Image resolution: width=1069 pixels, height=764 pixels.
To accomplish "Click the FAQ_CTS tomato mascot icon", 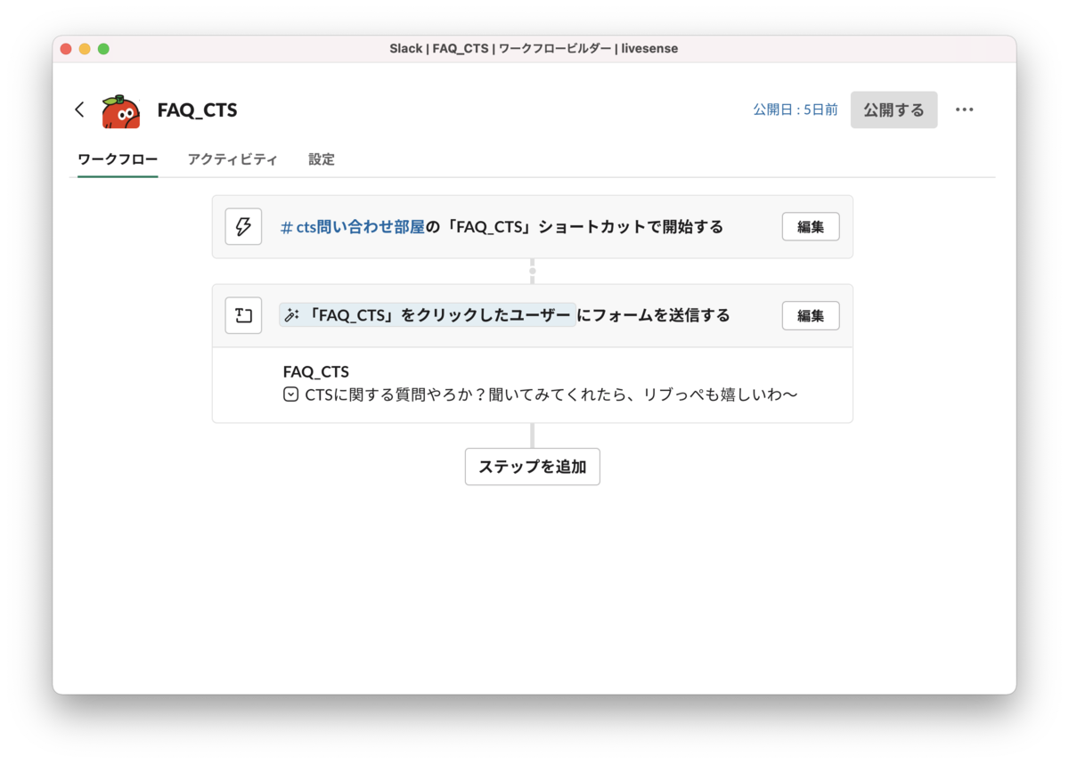I will (120, 110).
